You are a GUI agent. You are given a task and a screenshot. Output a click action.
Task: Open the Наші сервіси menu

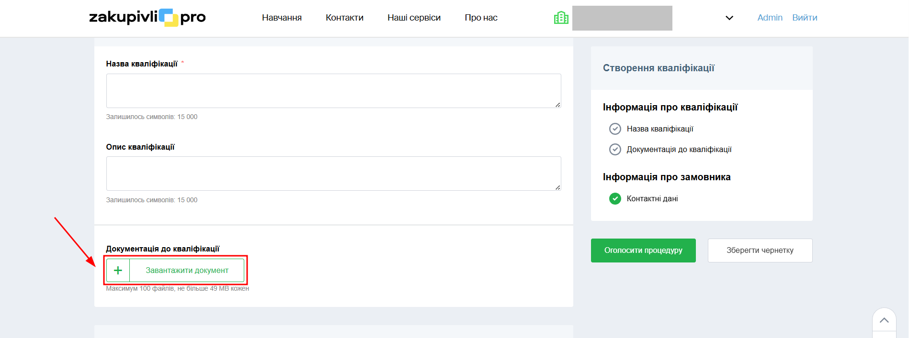pos(414,18)
